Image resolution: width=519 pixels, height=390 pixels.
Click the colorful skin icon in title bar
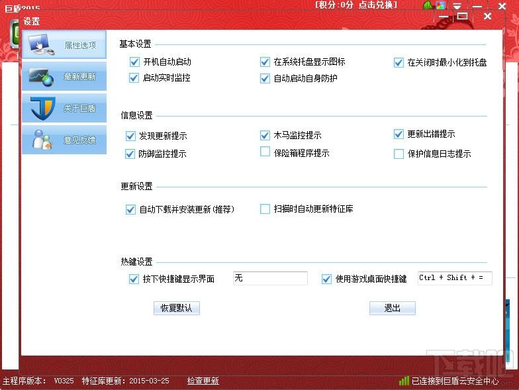[441, 5]
